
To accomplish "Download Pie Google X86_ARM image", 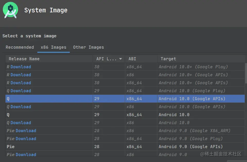I will point(26,131).
